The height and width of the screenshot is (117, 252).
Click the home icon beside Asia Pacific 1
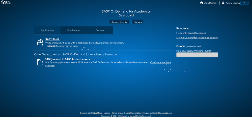click(202, 3)
